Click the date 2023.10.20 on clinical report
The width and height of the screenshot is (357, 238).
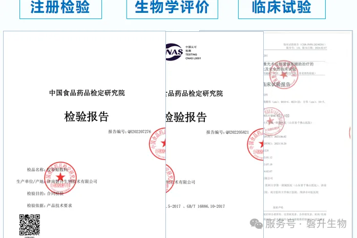[x=280, y=144]
